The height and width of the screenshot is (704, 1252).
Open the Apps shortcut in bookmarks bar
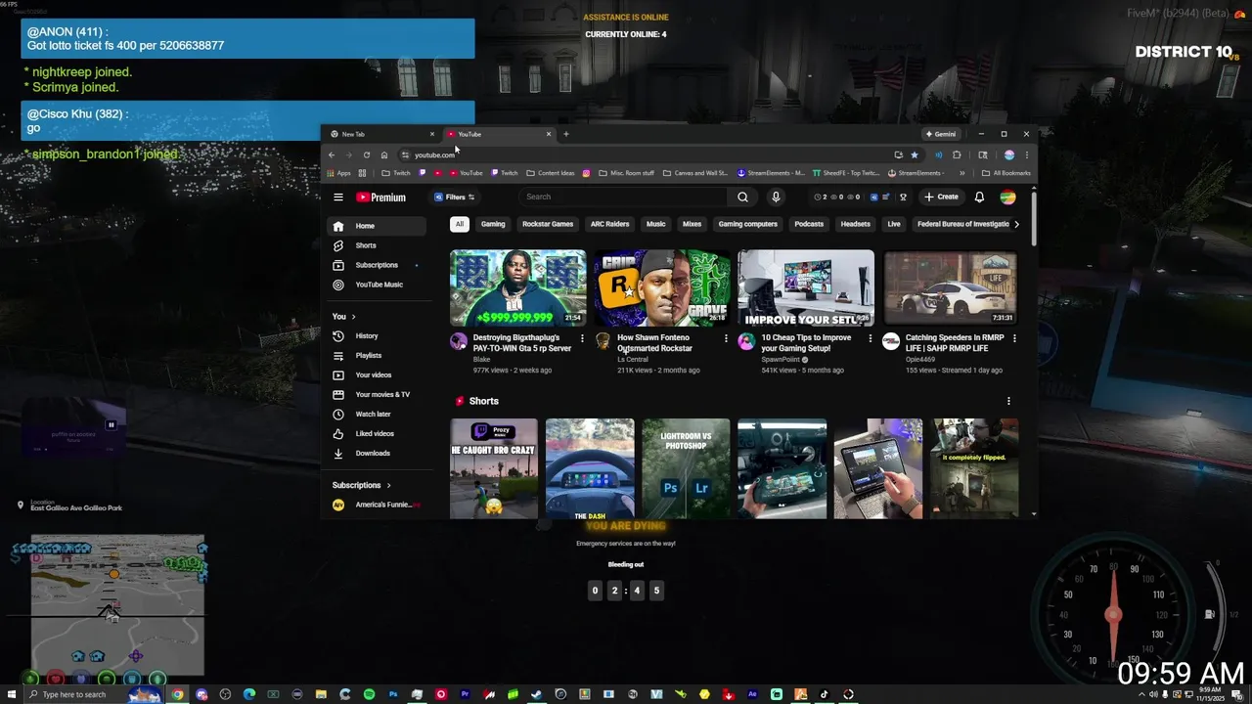pos(337,173)
